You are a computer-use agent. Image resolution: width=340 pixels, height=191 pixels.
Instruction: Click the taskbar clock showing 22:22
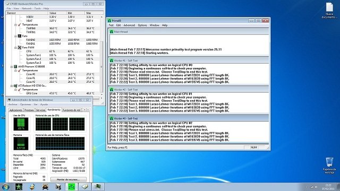(x=328, y=187)
